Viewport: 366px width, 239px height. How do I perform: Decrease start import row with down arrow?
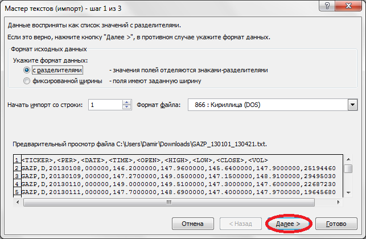(126, 108)
